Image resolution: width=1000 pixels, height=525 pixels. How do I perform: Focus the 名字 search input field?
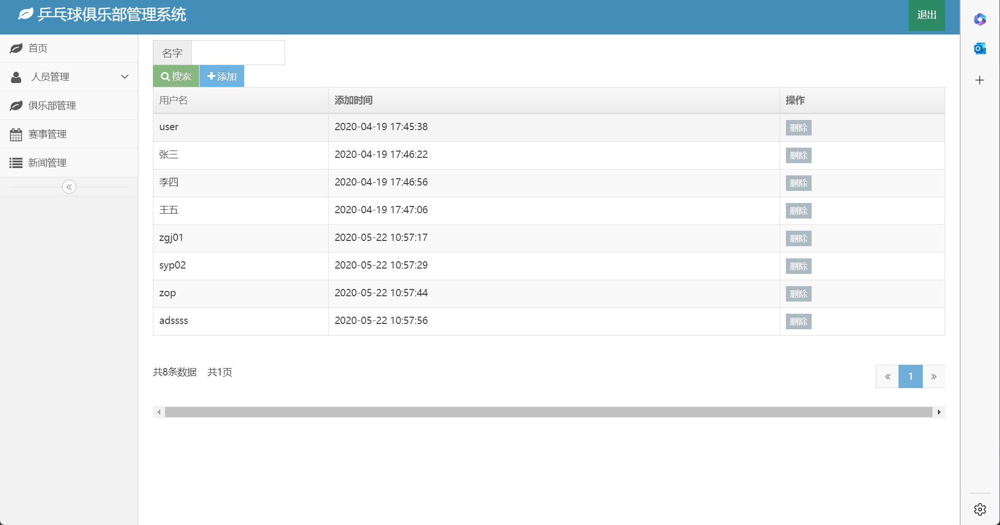pos(238,52)
